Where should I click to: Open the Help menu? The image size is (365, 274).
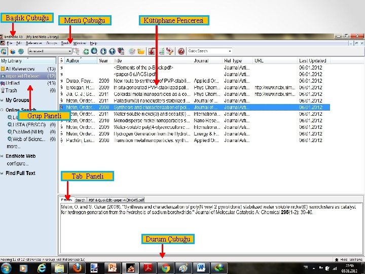[x=93, y=43]
